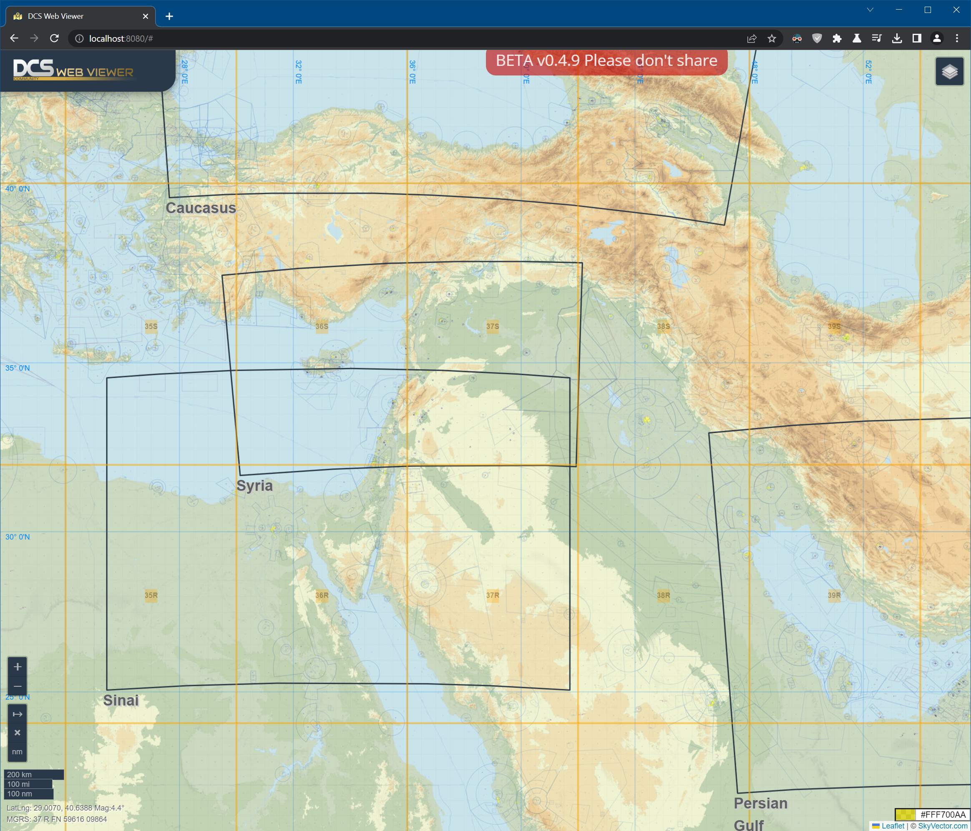Click the 200 km scale bar
The image size is (971, 831).
pos(34,774)
